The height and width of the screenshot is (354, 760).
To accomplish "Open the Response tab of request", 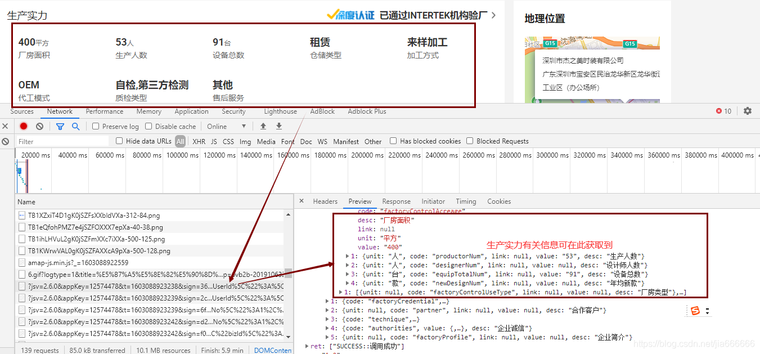I will [x=396, y=201].
